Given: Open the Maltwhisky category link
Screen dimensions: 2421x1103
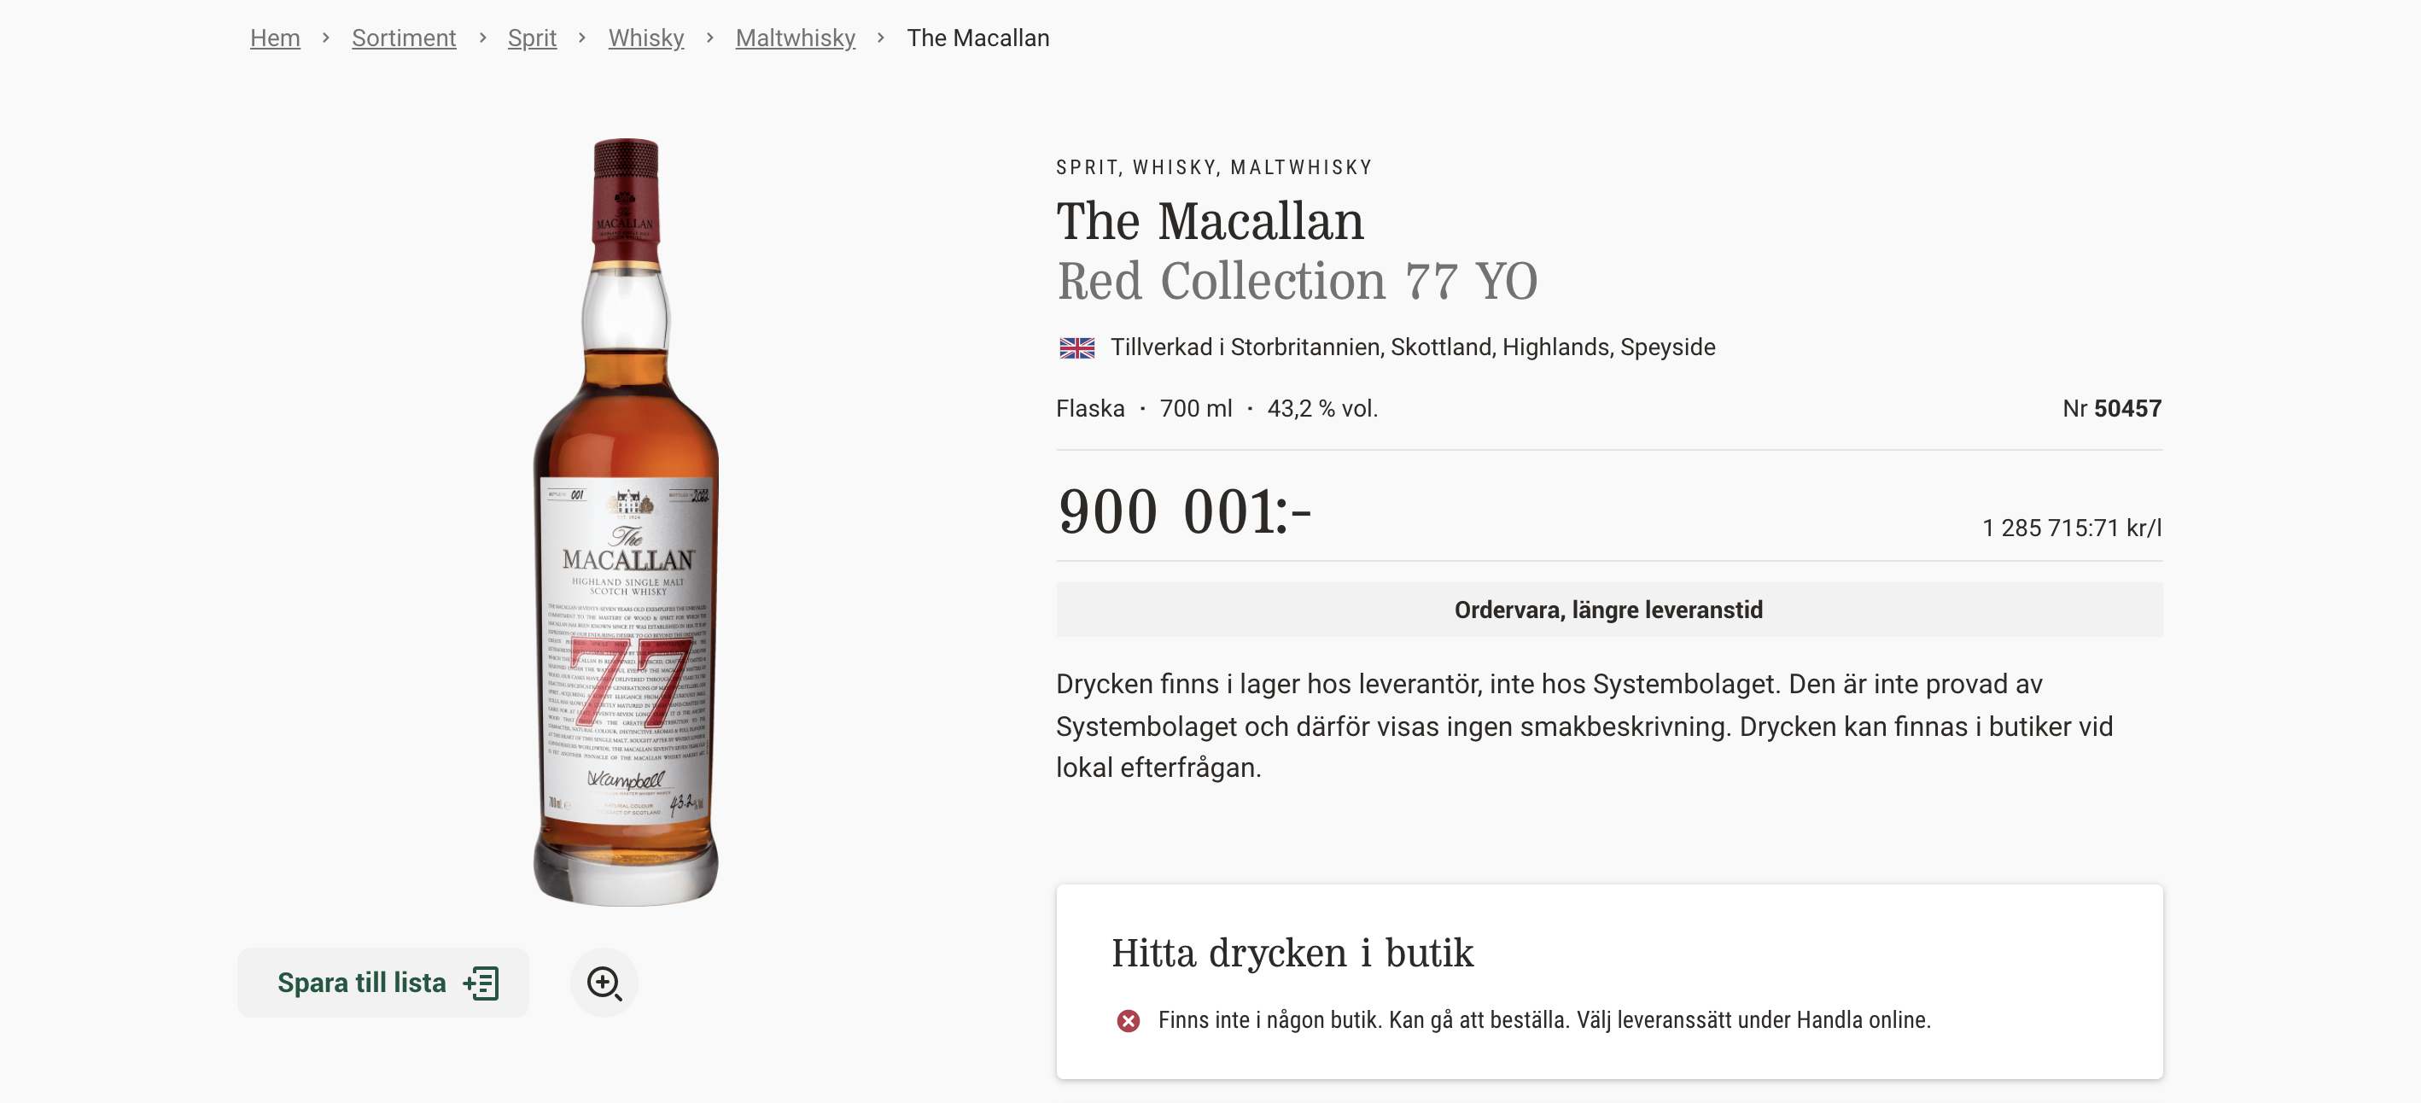Looking at the screenshot, I should pos(794,38).
